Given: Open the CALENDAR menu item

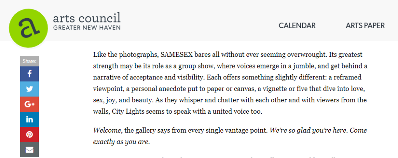Looking at the screenshot, I should (297, 26).
